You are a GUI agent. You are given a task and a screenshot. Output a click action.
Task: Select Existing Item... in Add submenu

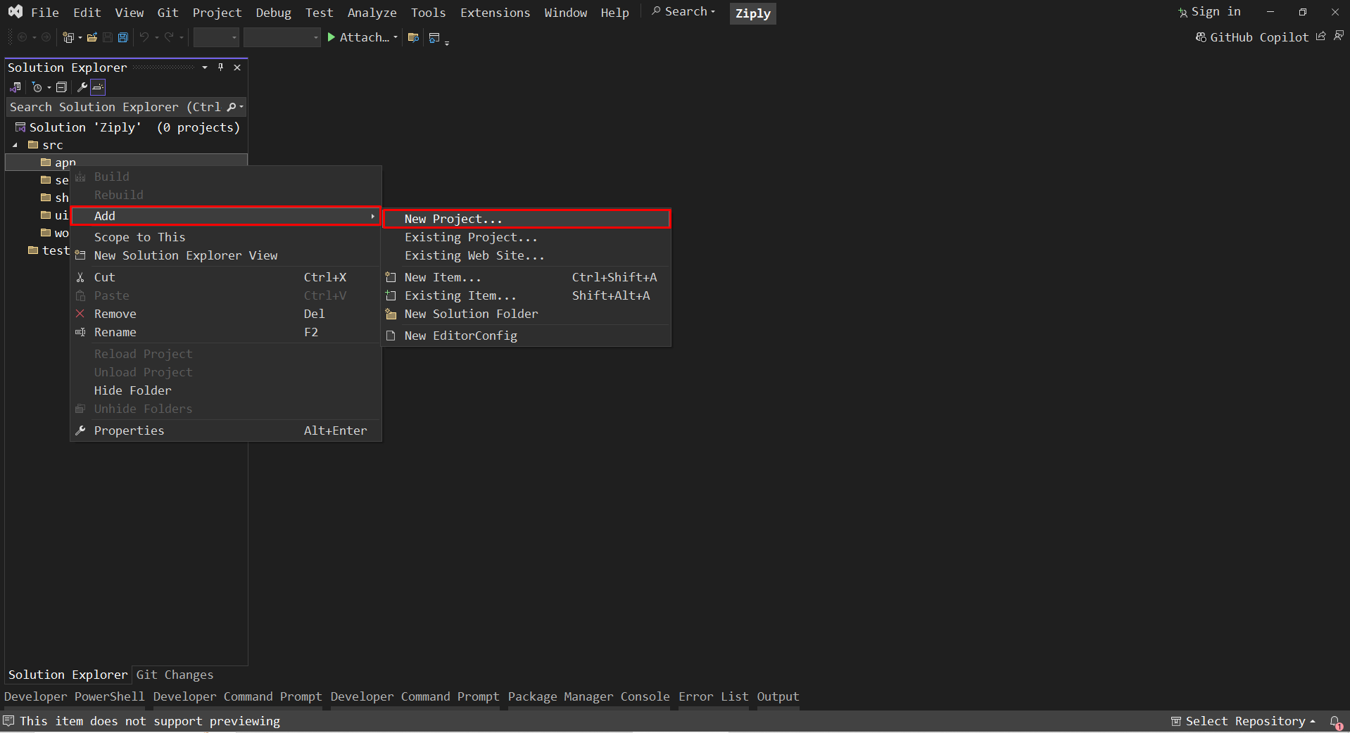point(526,295)
